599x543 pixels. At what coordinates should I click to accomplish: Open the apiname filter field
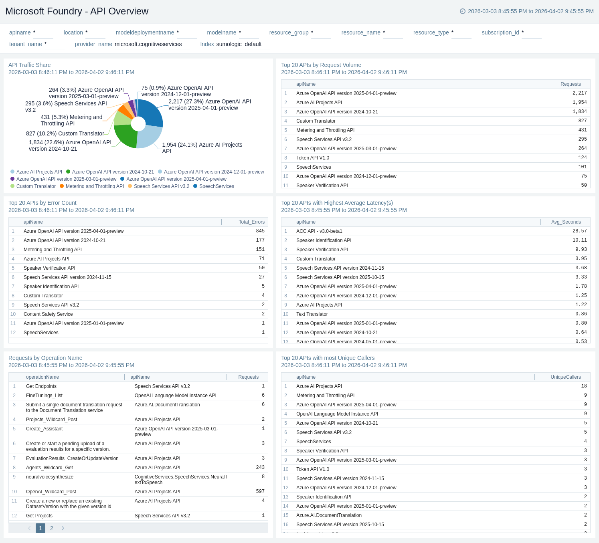[43, 33]
